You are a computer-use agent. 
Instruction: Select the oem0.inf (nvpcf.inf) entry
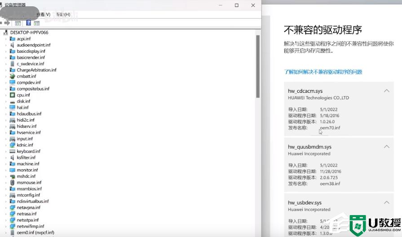point(35,233)
